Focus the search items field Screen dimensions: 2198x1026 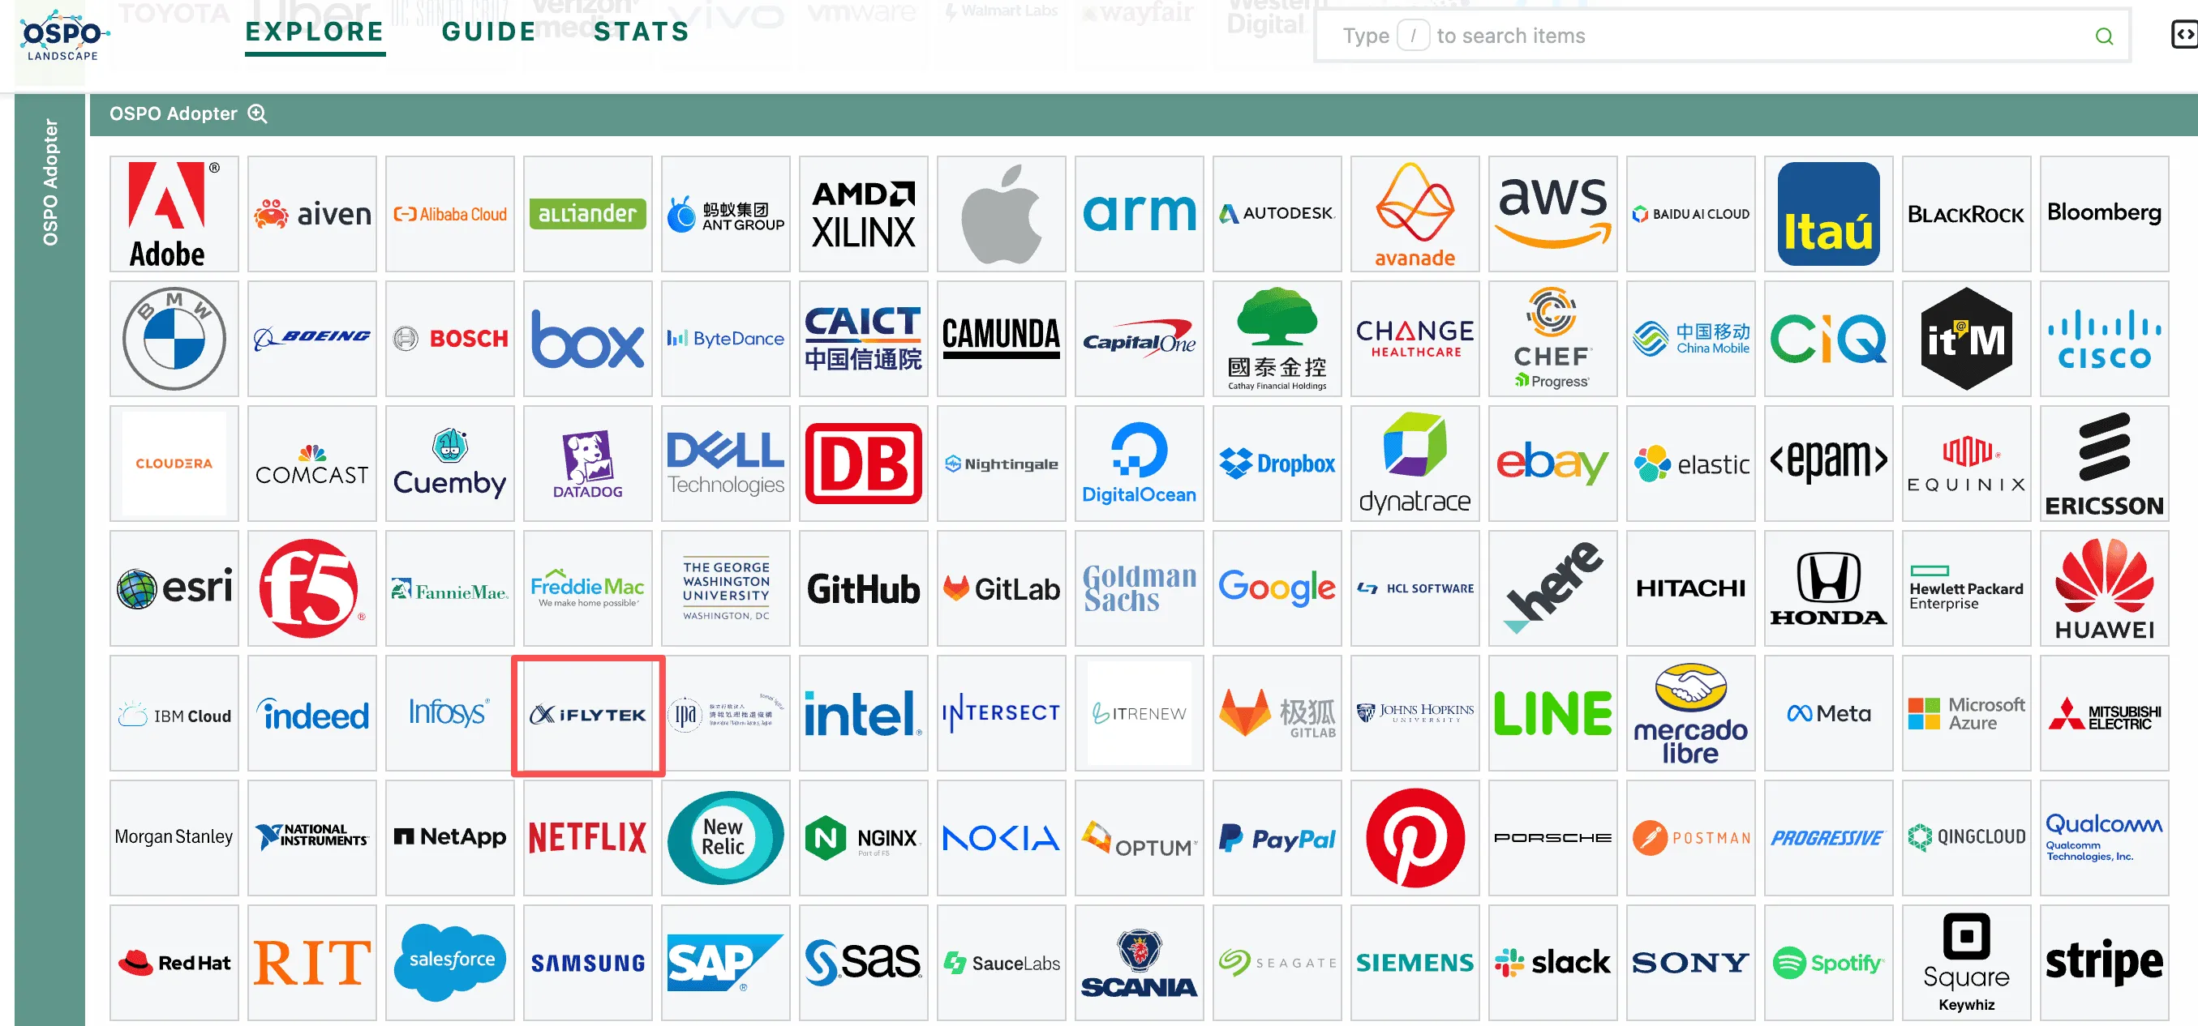coord(1722,36)
